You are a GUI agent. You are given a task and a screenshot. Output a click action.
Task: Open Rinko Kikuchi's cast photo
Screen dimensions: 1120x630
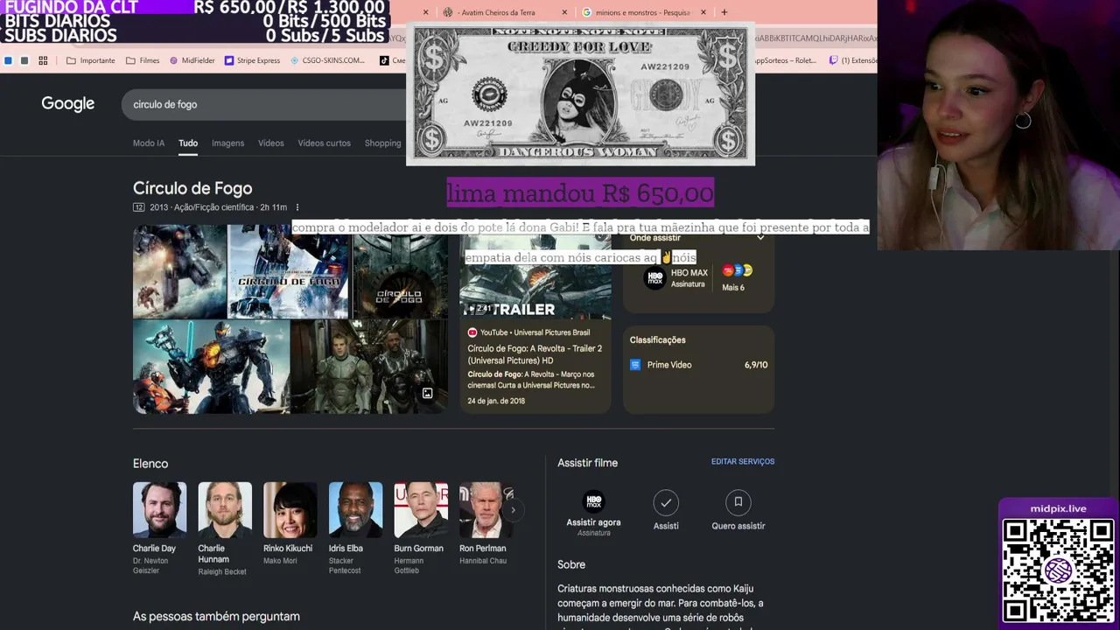pyautogui.click(x=290, y=509)
